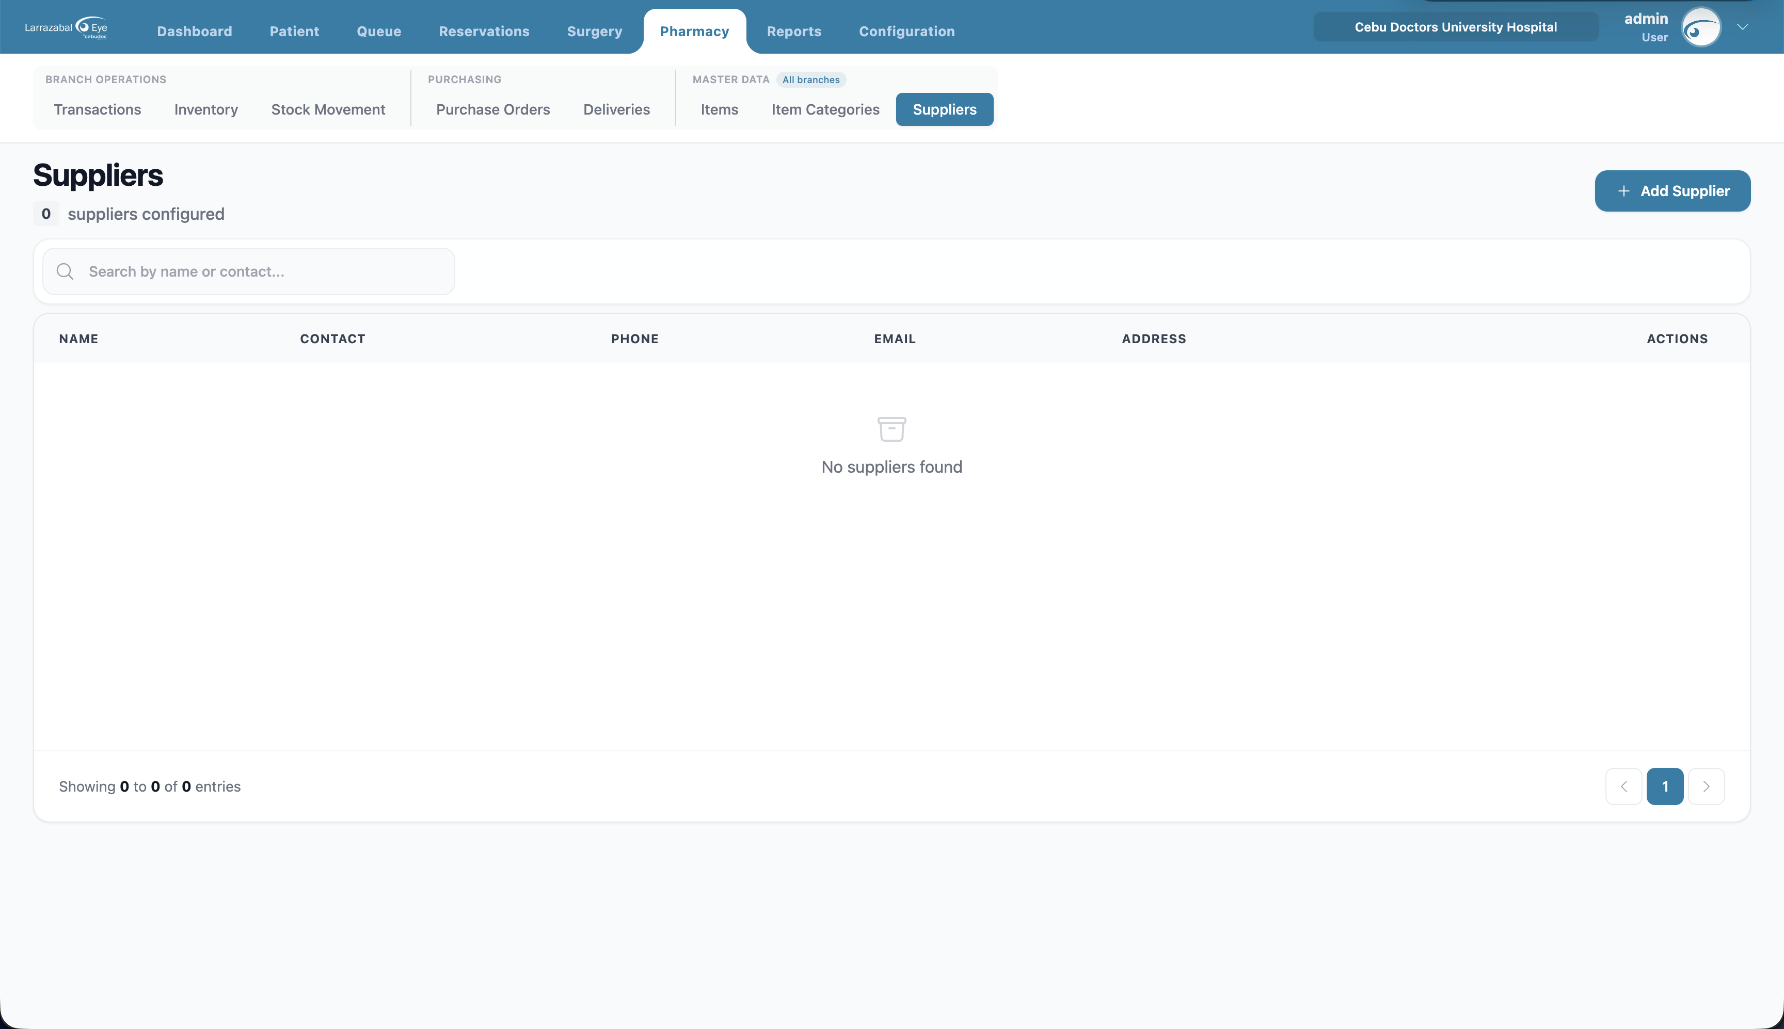Click the All branches badge
1784x1029 pixels.
pyautogui.click(x=811, y=80)
